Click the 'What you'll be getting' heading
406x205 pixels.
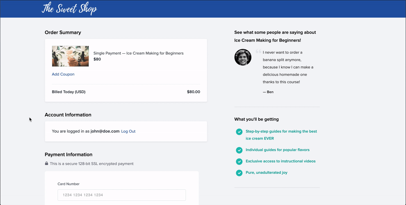tap(257, 119)
